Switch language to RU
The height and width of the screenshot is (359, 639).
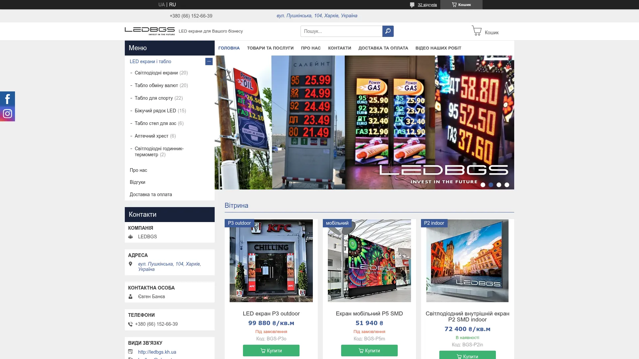point(172,5)
